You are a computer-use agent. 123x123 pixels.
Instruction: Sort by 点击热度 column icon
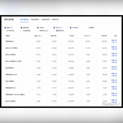[108, 36]
